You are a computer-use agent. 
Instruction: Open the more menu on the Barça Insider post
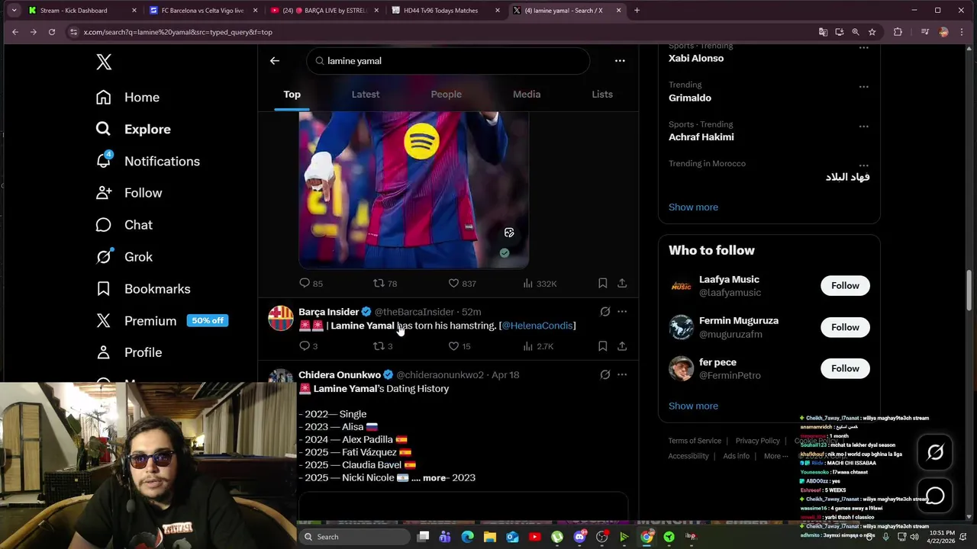click(622, 312)
